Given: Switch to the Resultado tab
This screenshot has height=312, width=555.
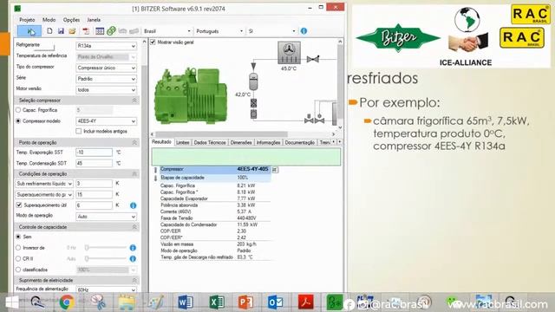Looking at the screenshot, I should [162, 142].
